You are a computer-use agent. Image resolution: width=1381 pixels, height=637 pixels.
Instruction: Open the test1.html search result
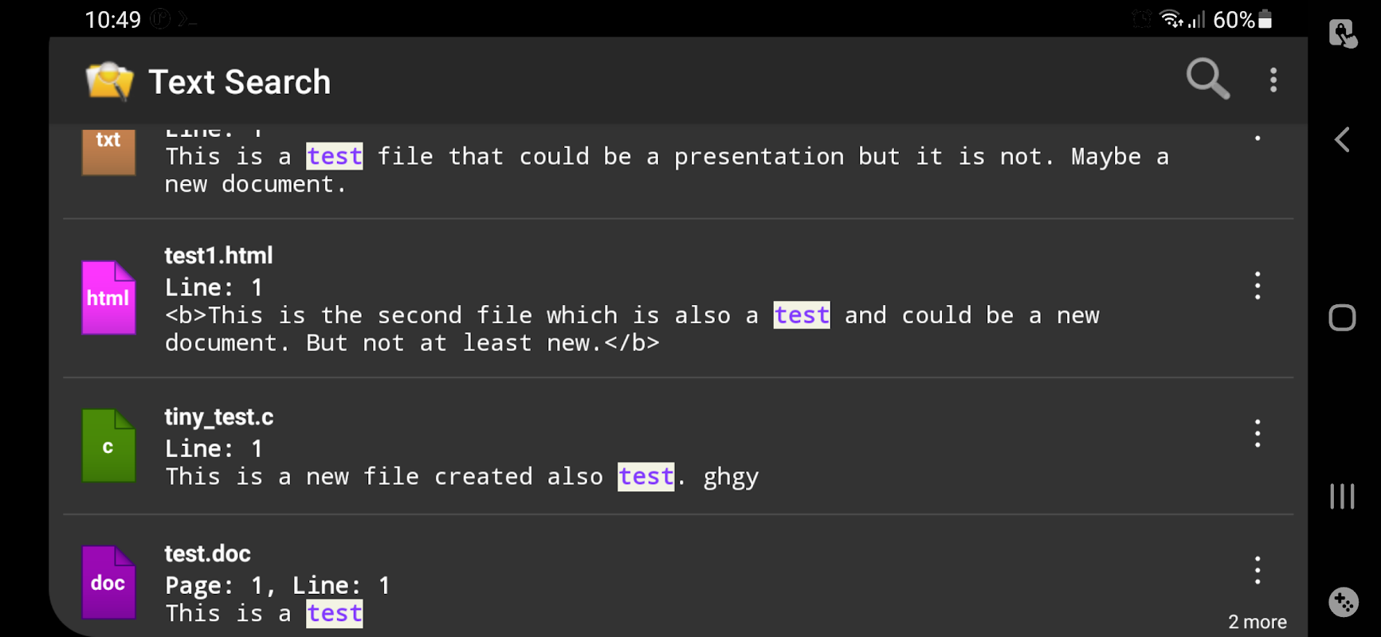[x=678, y=299]
